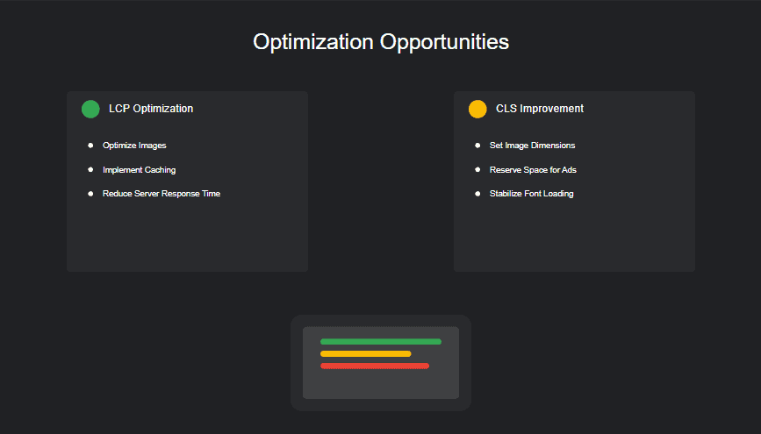
Task: Click the yellow CLS Improvement circle icon
Action: click(x=477, y=109)
